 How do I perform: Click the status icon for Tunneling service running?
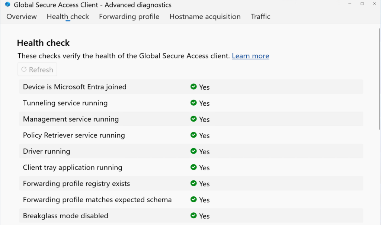[x=193, y=103]
